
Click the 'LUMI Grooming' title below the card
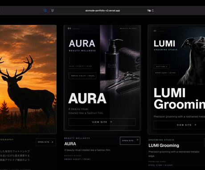tap(164, 145)
